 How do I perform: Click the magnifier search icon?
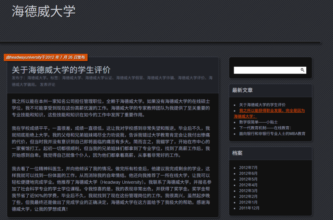302,70
